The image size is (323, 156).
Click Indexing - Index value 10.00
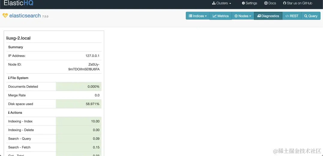pyautogui.click(x=95, y=122)
